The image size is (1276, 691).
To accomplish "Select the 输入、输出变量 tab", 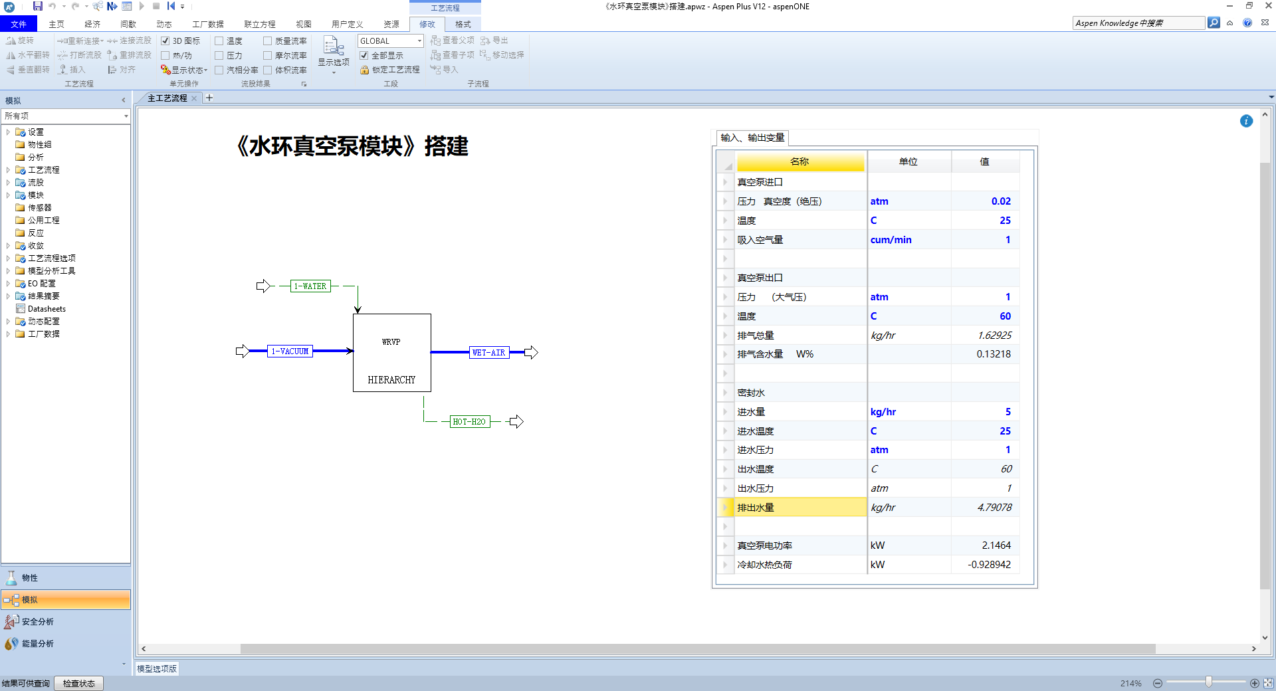I will coord(752,138).
